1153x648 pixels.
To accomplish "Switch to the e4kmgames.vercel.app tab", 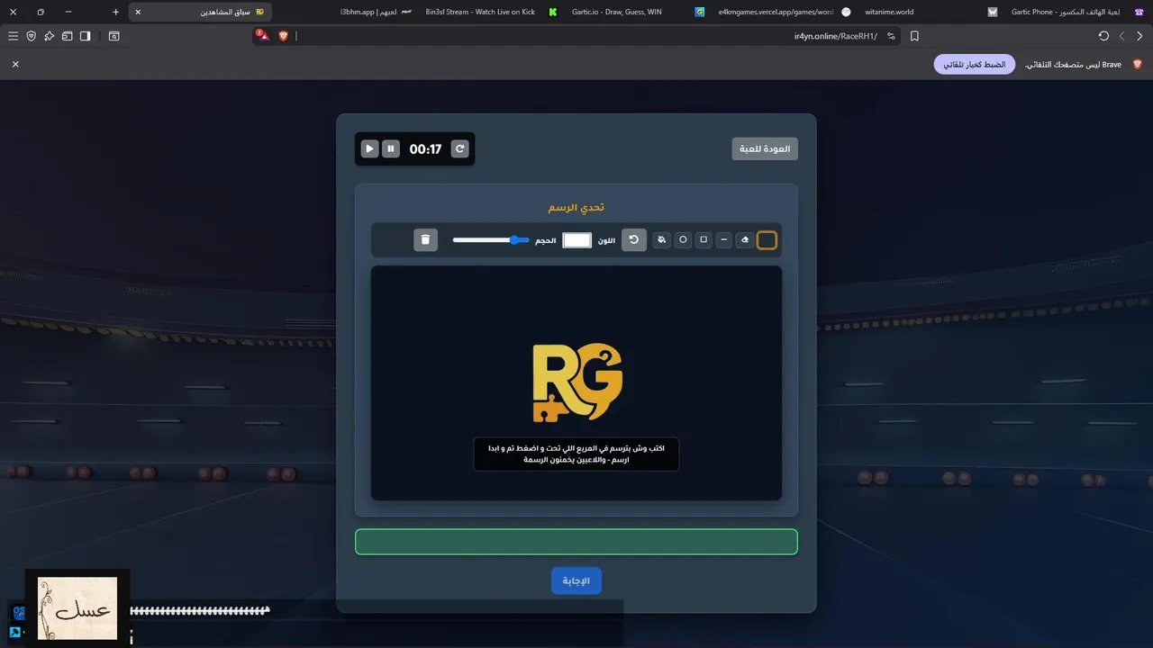I will point(784,12).
